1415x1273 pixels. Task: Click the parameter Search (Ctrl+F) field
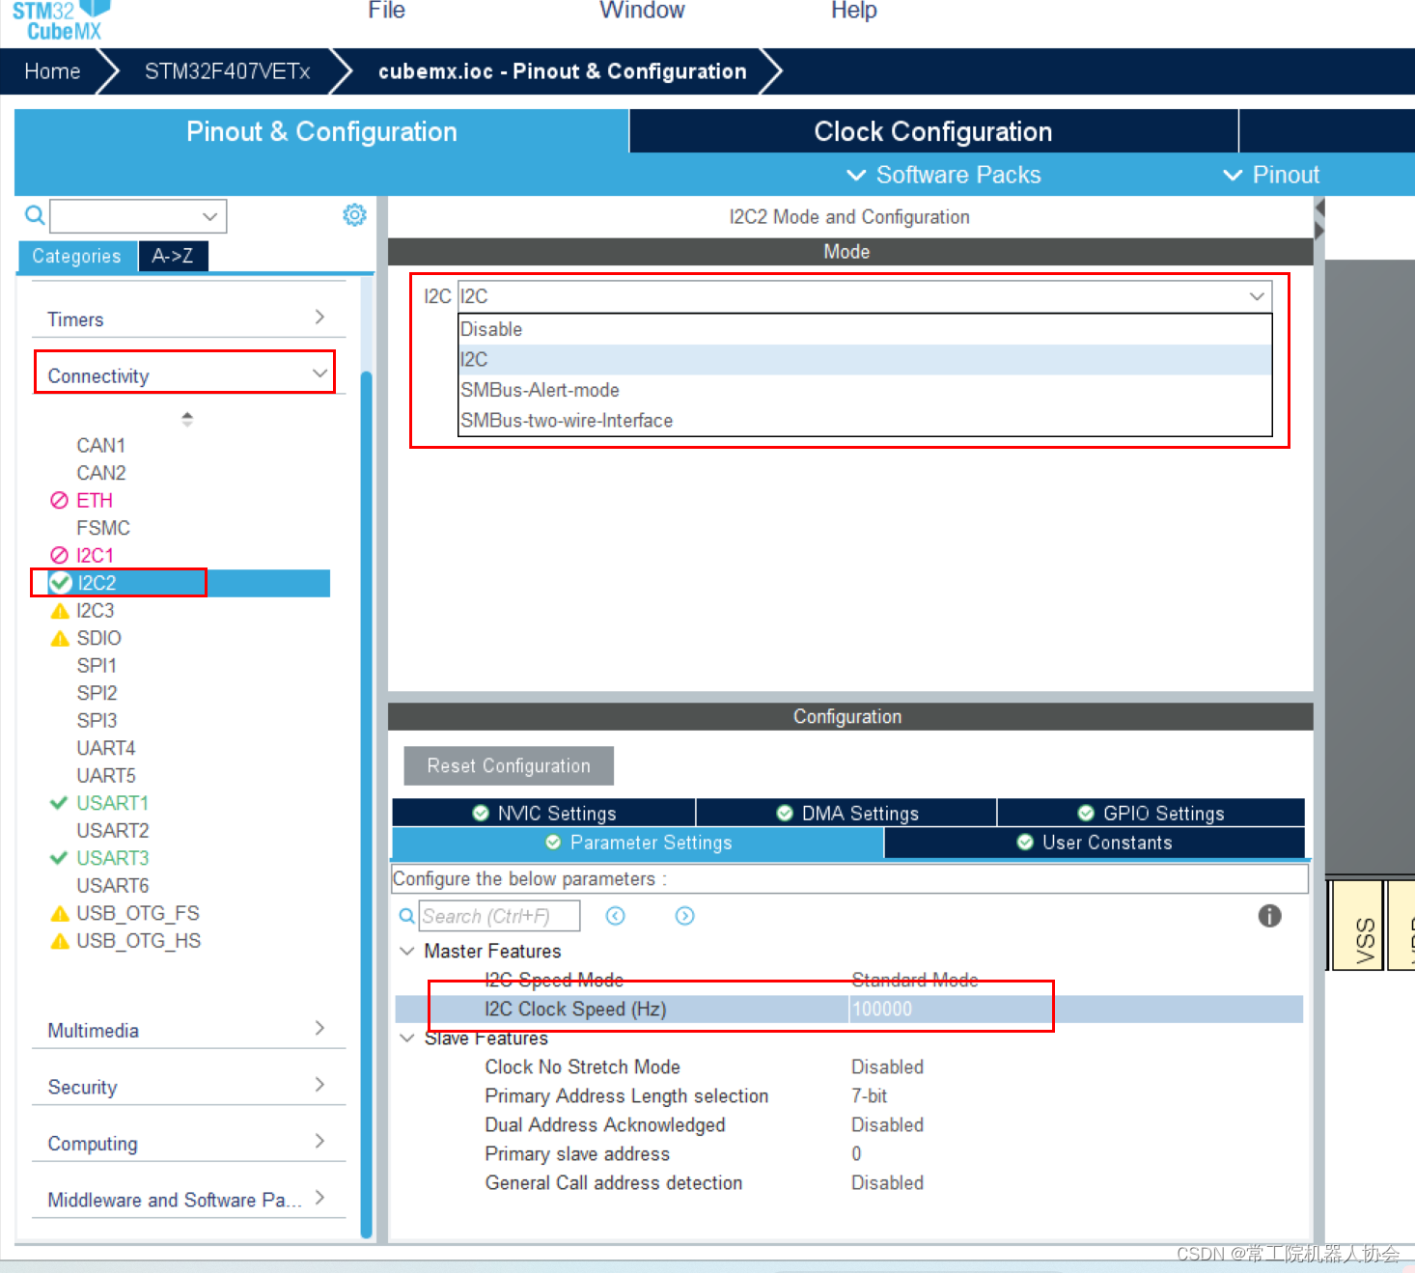499,916
